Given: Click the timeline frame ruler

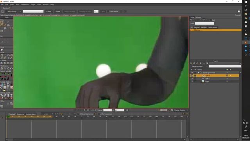Looking at the screenshot, I should pos(96,117).
